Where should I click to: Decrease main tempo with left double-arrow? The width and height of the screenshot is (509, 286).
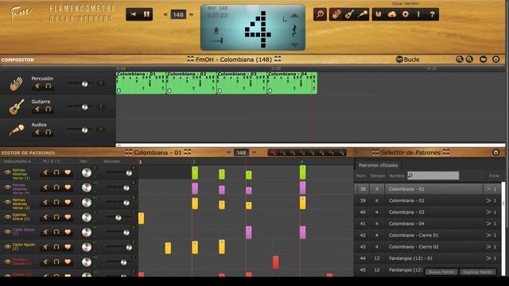pos(165,14)
